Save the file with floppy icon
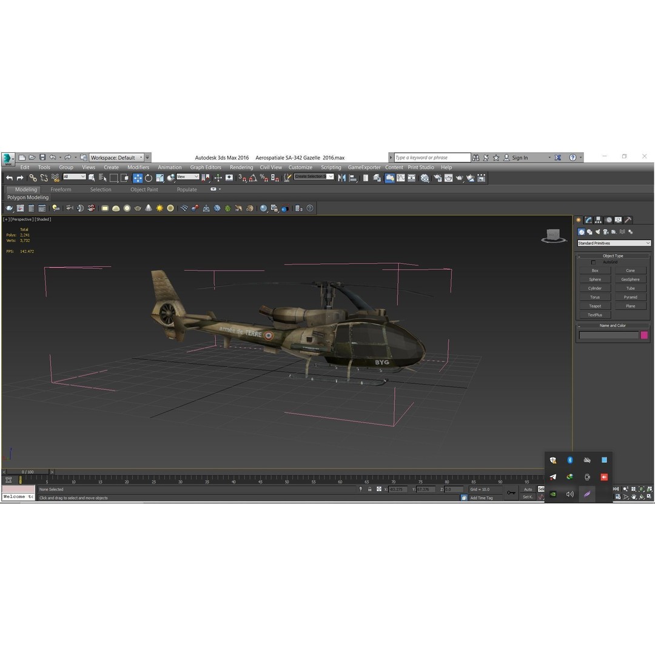The height and width of the screenshot is (655, 655). 42,158
